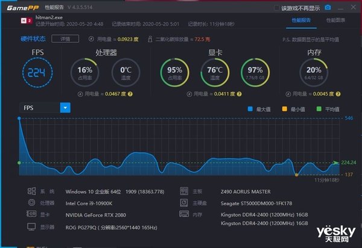This screenshot has height=248, width=362.
Task: Open the FPS chart dropdown arrow
Action: pos(65,108)
